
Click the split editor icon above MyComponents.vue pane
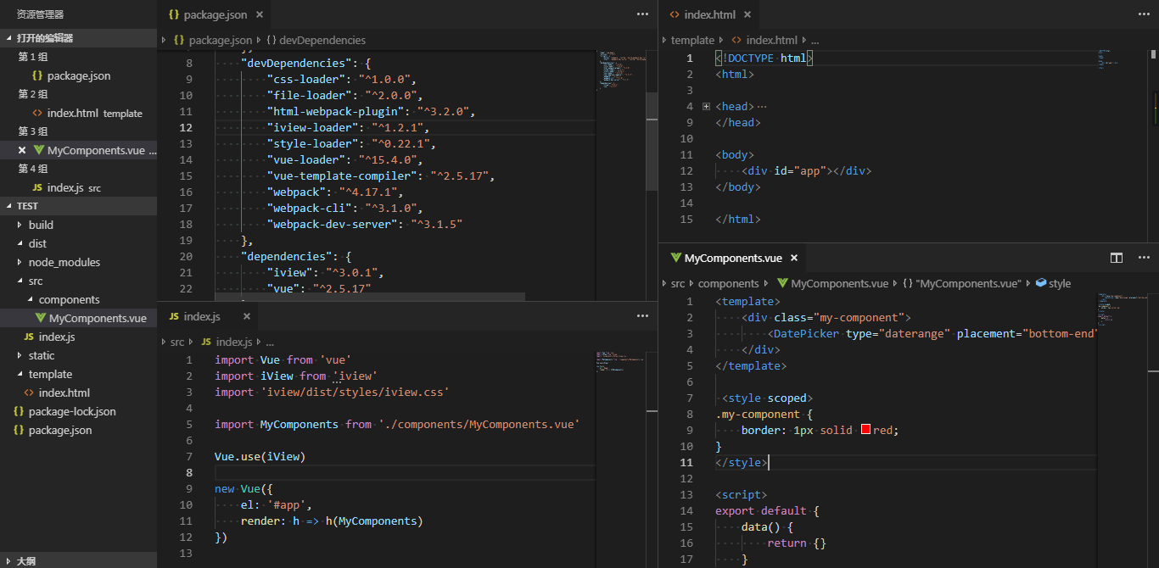[1116, 257]
